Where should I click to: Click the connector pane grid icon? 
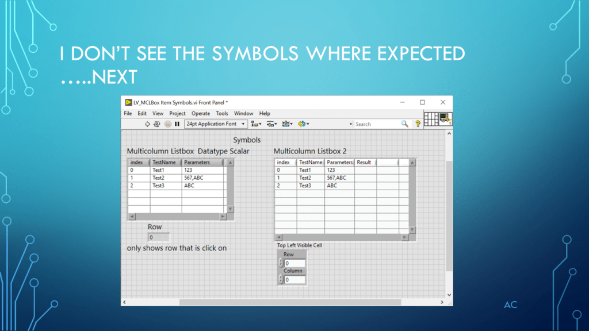pos(431,119)
